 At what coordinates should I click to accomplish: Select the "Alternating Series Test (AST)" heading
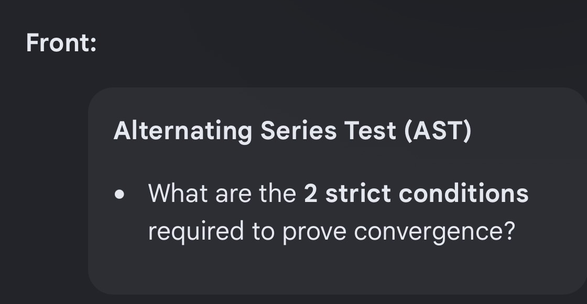[x=292, y=131]
